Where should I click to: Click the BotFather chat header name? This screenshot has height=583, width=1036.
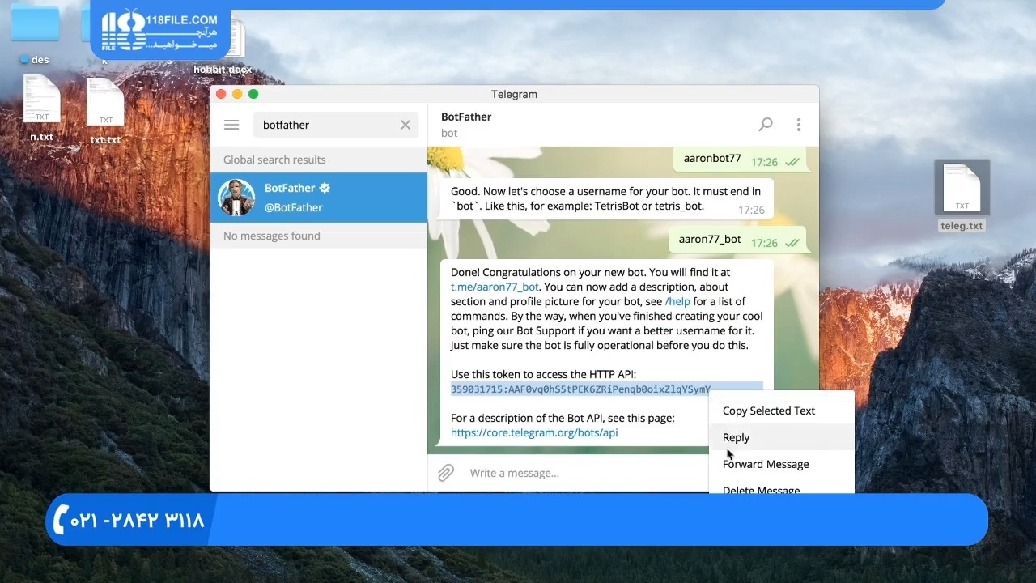[466, 117]
